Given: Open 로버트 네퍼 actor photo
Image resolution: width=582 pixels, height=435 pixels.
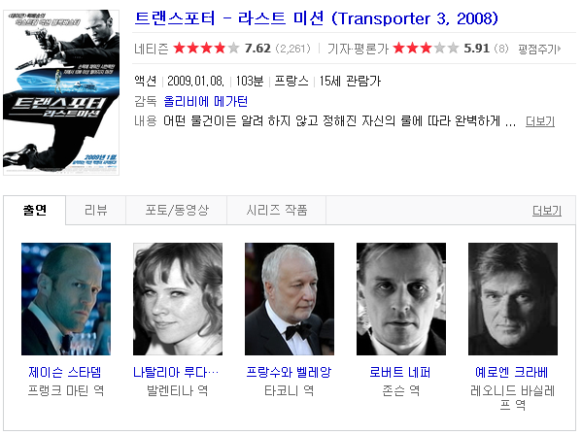Looking at the screenshot, I should point(401,299).
